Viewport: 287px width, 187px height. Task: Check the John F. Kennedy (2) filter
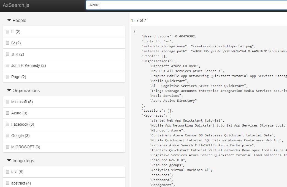coord(7,65)
